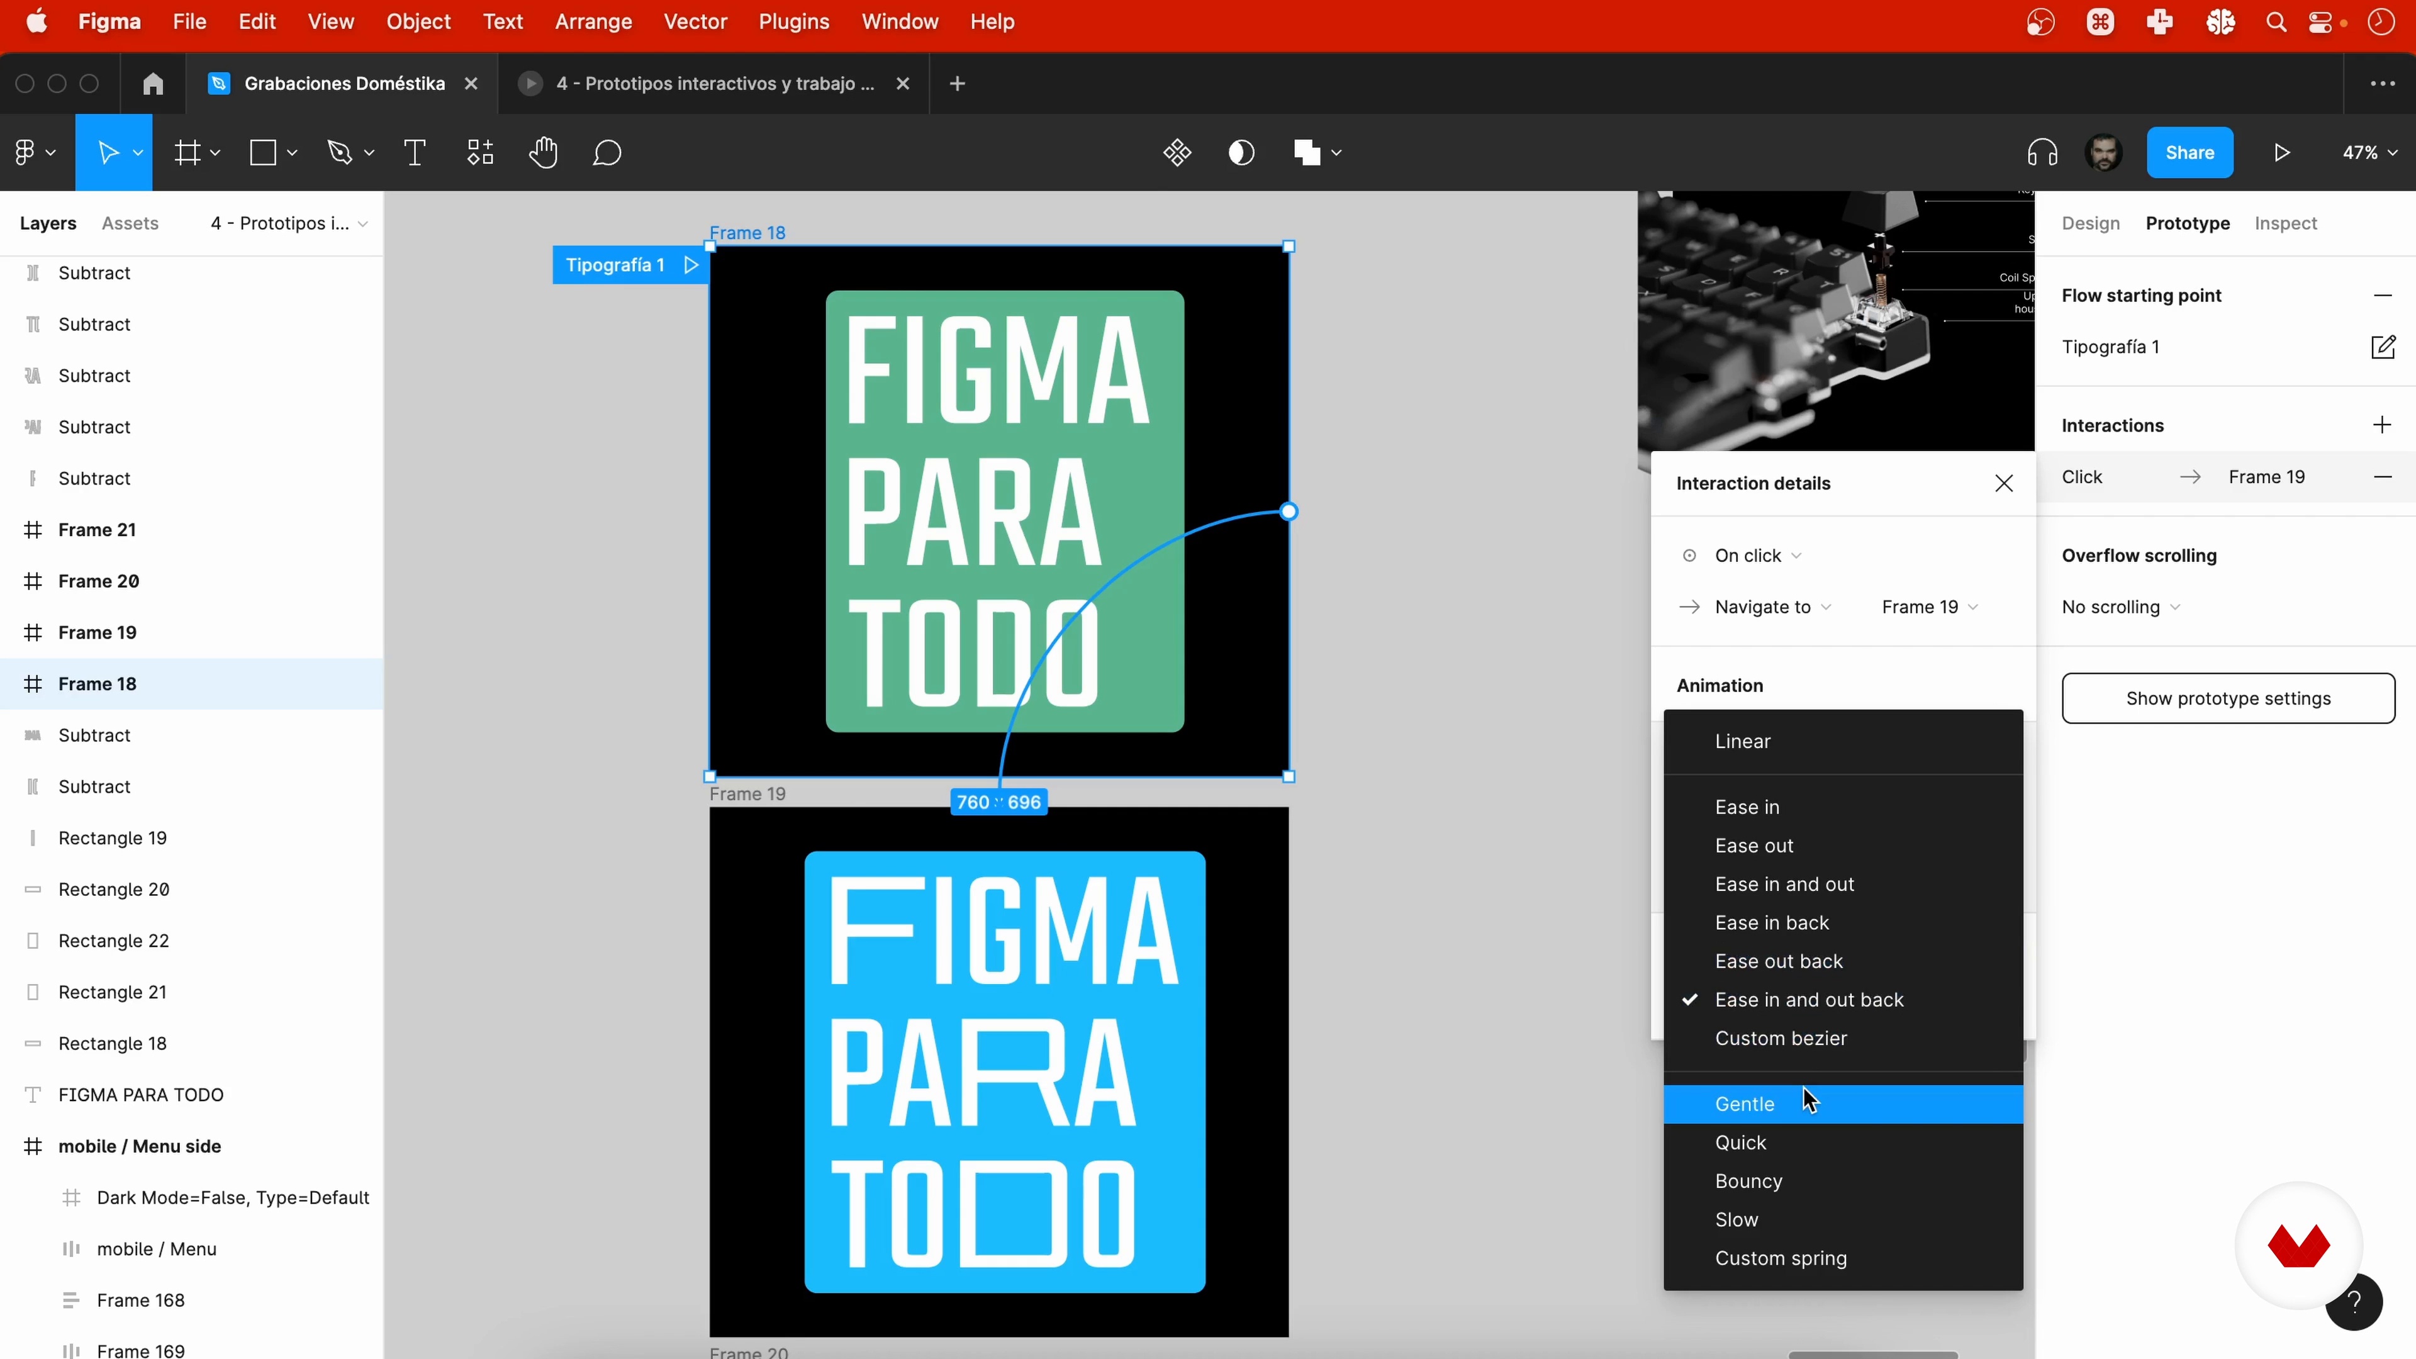Viewport: 2416px width, 1359px height.
Task: Open the Resources tool
Action: tap(480, 152)
